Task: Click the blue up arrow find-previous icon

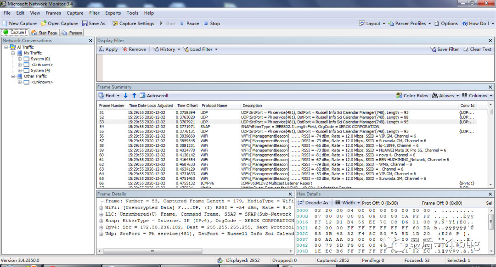Action: click(134, 95)
